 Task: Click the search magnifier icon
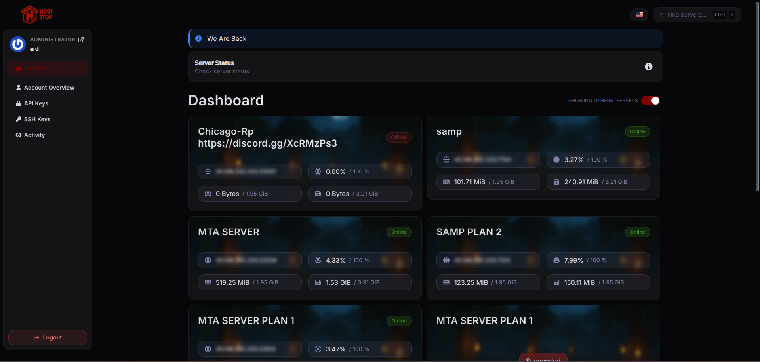(661, 14)
